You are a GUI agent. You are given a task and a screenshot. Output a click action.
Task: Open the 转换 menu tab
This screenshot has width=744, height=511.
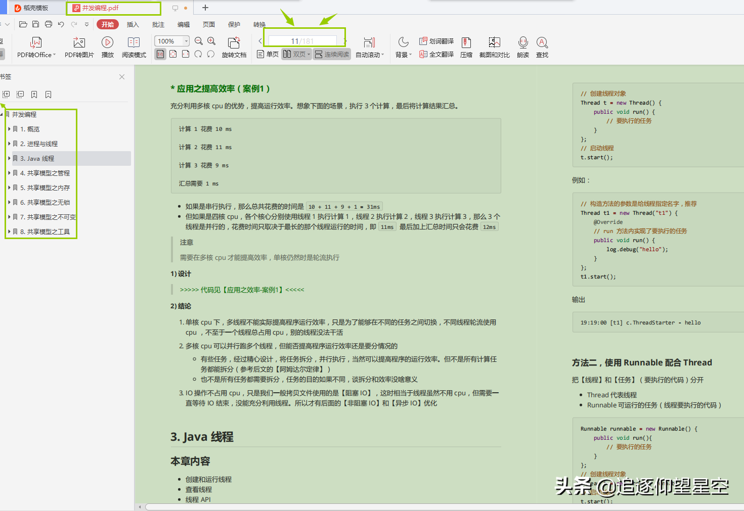(259, 24)
